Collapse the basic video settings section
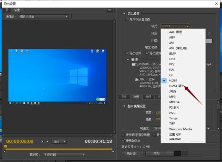Image resolution: width=222 pixels, height=162 pixels. point(124,106)
